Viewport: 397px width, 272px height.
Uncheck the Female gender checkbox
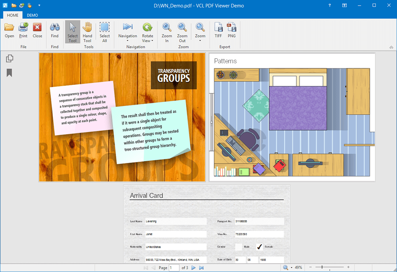[x=260, y=247]
